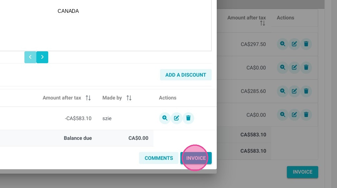Sort payments by Amount after tax

(x=88, y=98)
